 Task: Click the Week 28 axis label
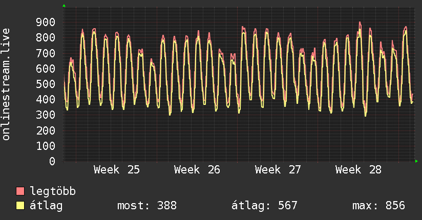click(358, 170)
